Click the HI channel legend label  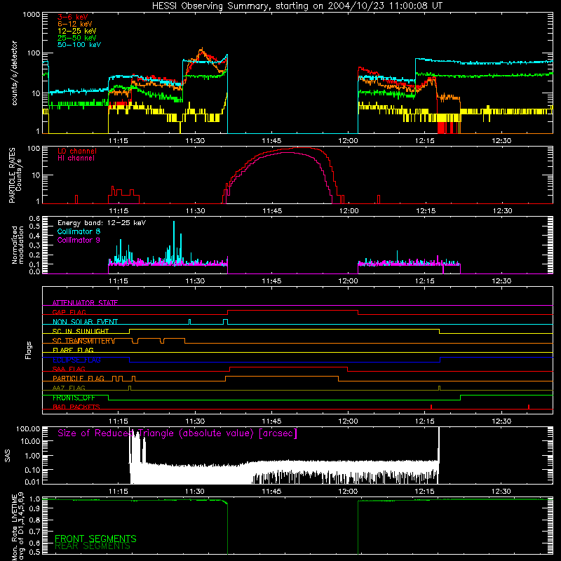click(76, 158)
